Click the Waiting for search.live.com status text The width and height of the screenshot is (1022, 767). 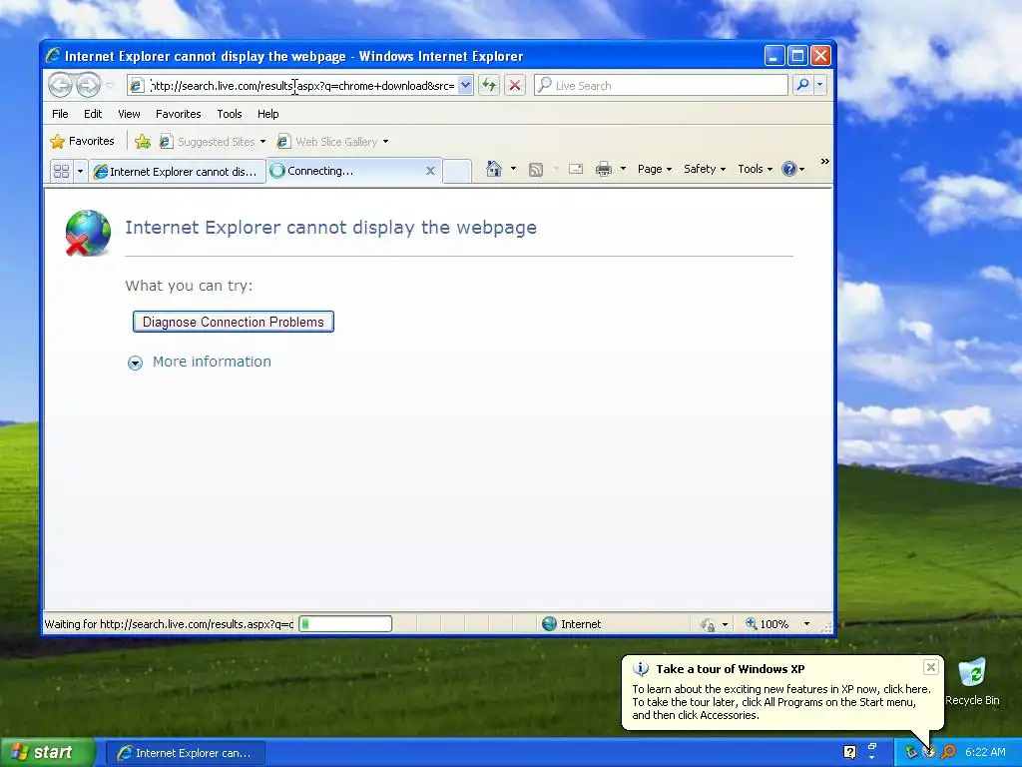click(x=169, y=624)
